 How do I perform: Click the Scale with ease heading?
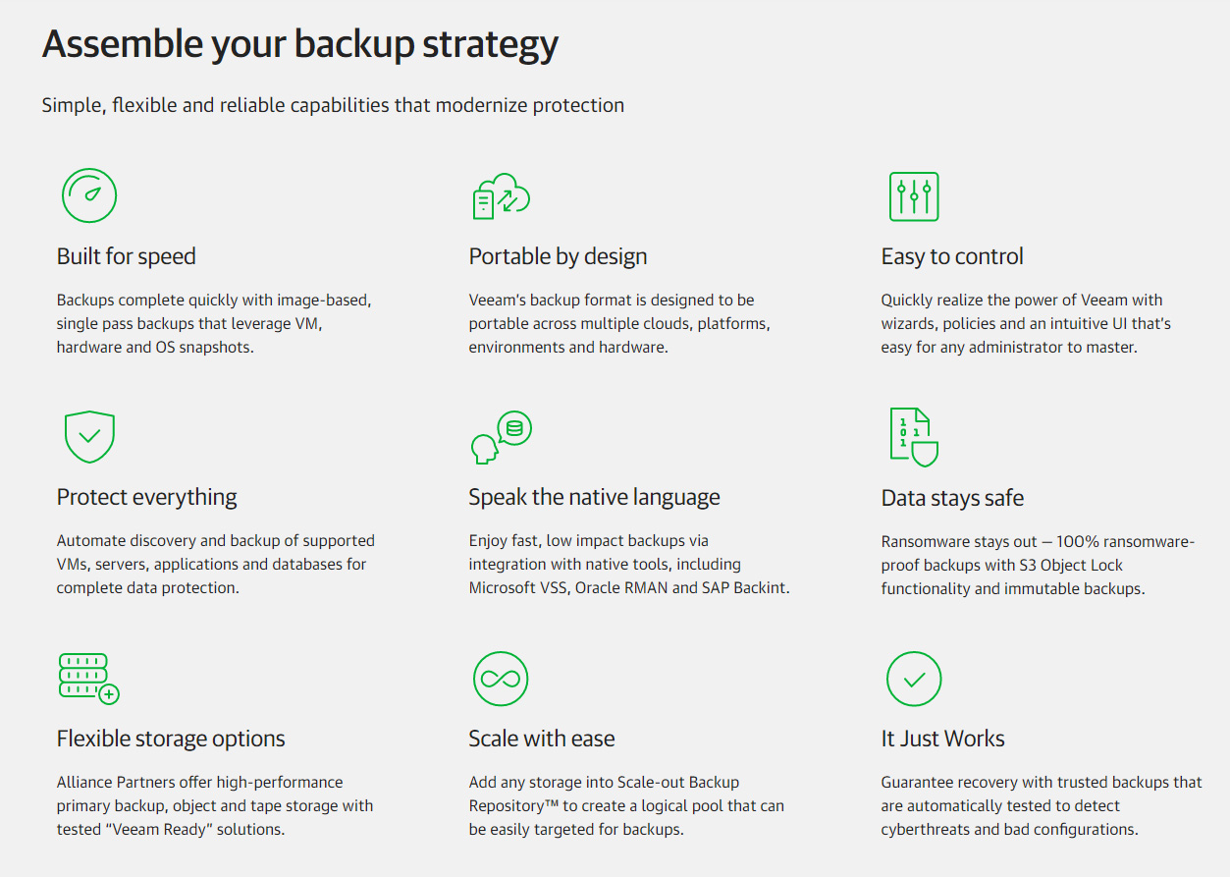click(542, 739)
